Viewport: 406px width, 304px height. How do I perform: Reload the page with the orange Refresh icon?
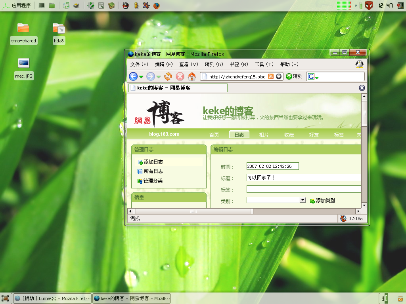pos(168,76)
